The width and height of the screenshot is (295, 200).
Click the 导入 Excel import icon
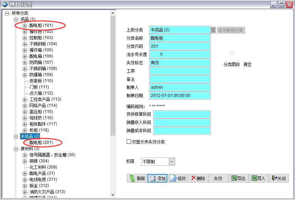point(254,178)
